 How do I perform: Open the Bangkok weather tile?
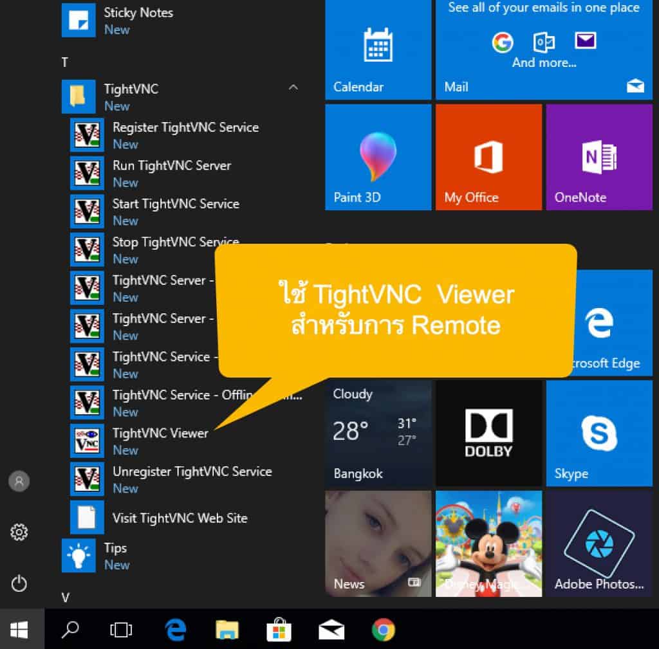(378, 432)
